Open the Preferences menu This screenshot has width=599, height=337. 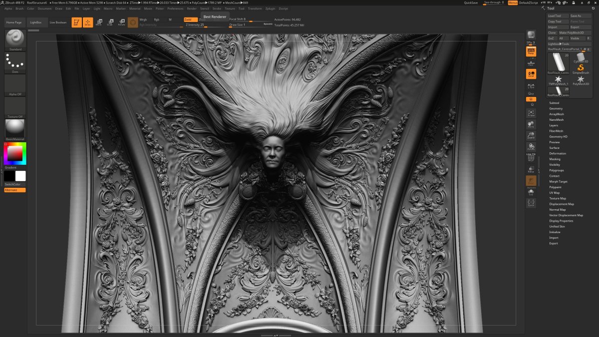pos(176,8)
